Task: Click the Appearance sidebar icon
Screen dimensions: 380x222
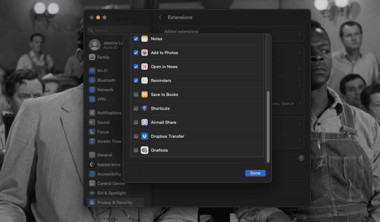Action: [x=92, y=165]
